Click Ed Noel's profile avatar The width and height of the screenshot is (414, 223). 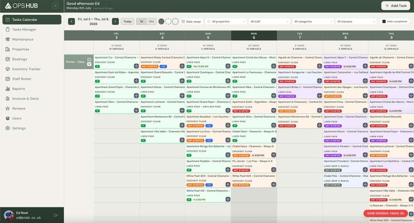(9, 215)
